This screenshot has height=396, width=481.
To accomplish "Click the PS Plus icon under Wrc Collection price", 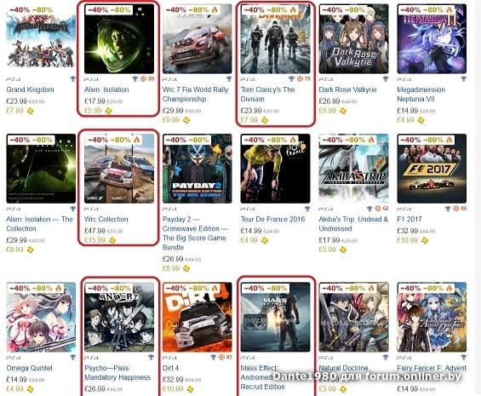I will (x=112, y=240).
